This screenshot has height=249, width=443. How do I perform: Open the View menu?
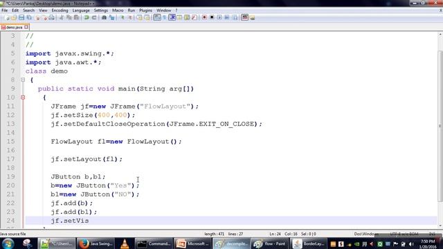pos(43,10)
